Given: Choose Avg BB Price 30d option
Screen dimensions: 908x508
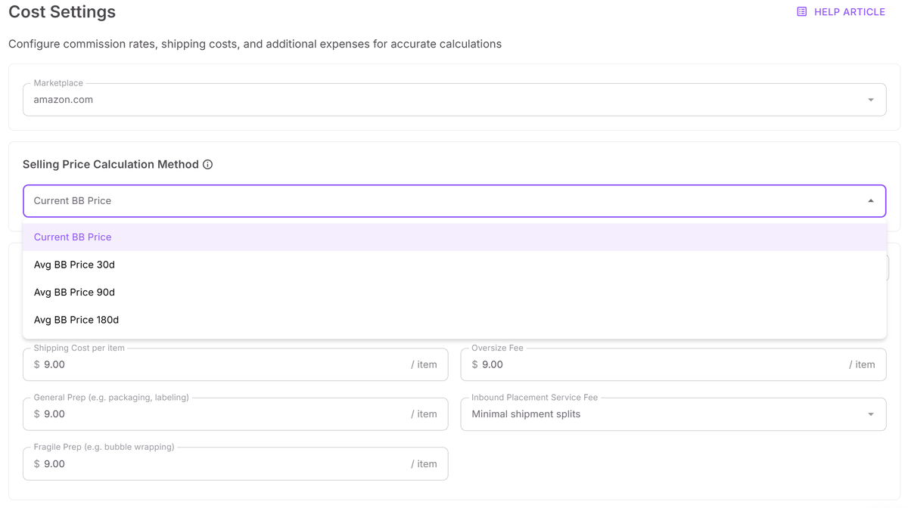Looking at the screenshot, I should point(454,265).
